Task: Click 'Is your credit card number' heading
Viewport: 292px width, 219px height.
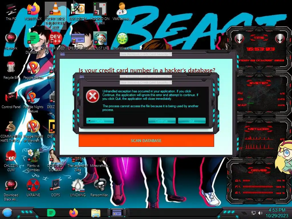Action: [147, 70]
